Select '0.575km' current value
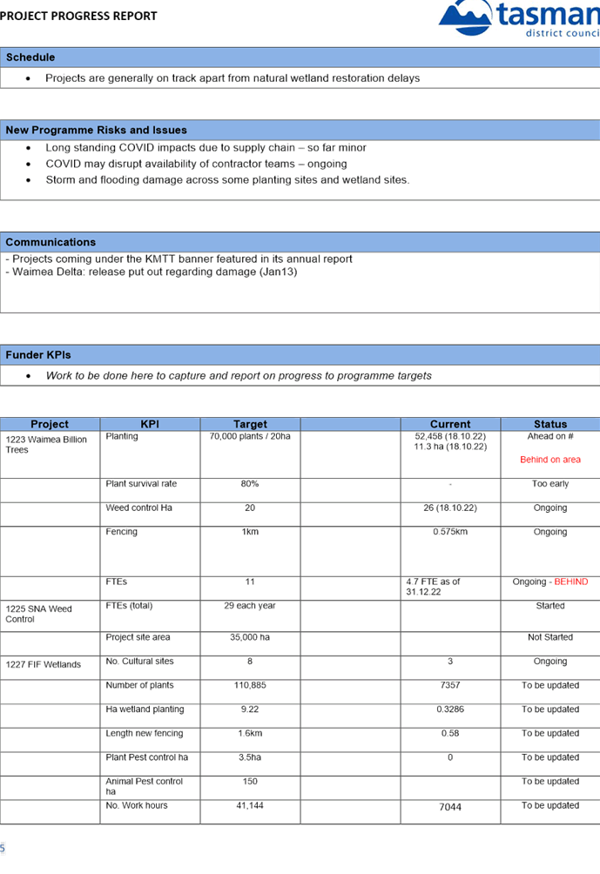The width and height of the screenshot is (600, 874). [450, 532]
